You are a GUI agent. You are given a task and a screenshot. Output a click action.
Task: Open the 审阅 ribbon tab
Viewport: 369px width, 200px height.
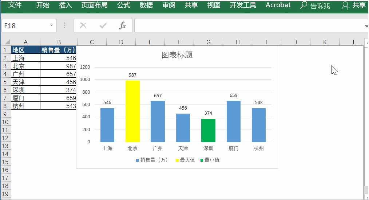click(x=169, y=5)
